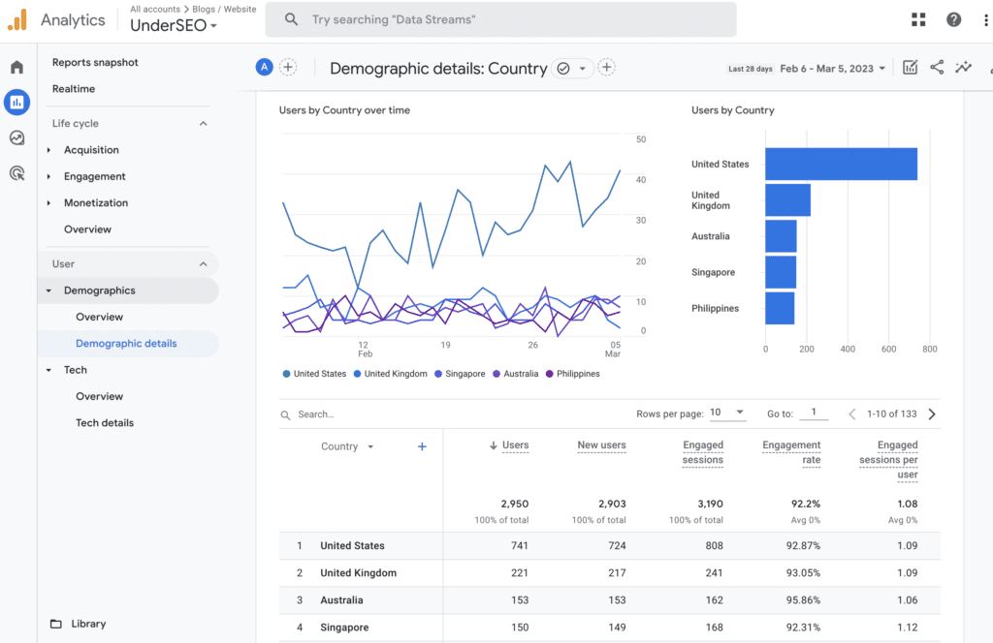Click the Edit comparisons chart icon
Image resolution: width=993 pixels, height=643 pixels.
point(910,68)
